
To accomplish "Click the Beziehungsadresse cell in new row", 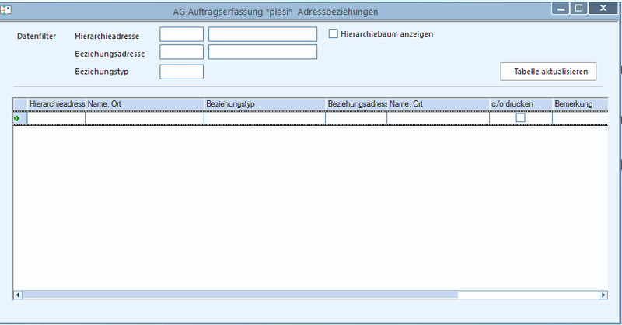I will [356, 118].
